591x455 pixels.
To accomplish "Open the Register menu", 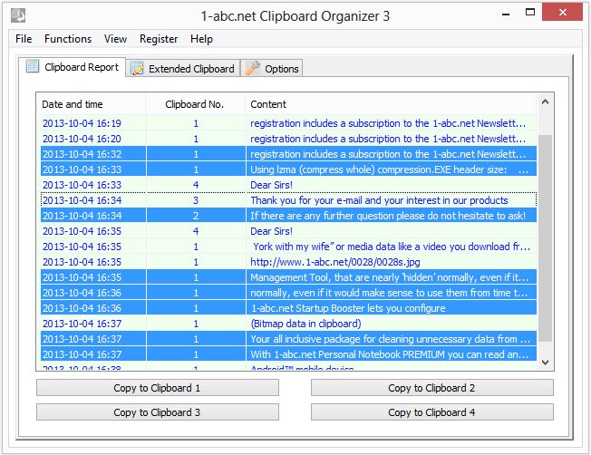I will (159, 39).
